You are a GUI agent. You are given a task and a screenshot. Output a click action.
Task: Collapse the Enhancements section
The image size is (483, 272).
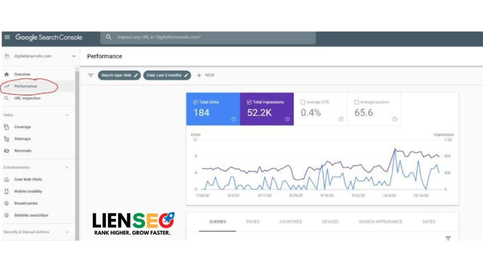pos(67,168)
